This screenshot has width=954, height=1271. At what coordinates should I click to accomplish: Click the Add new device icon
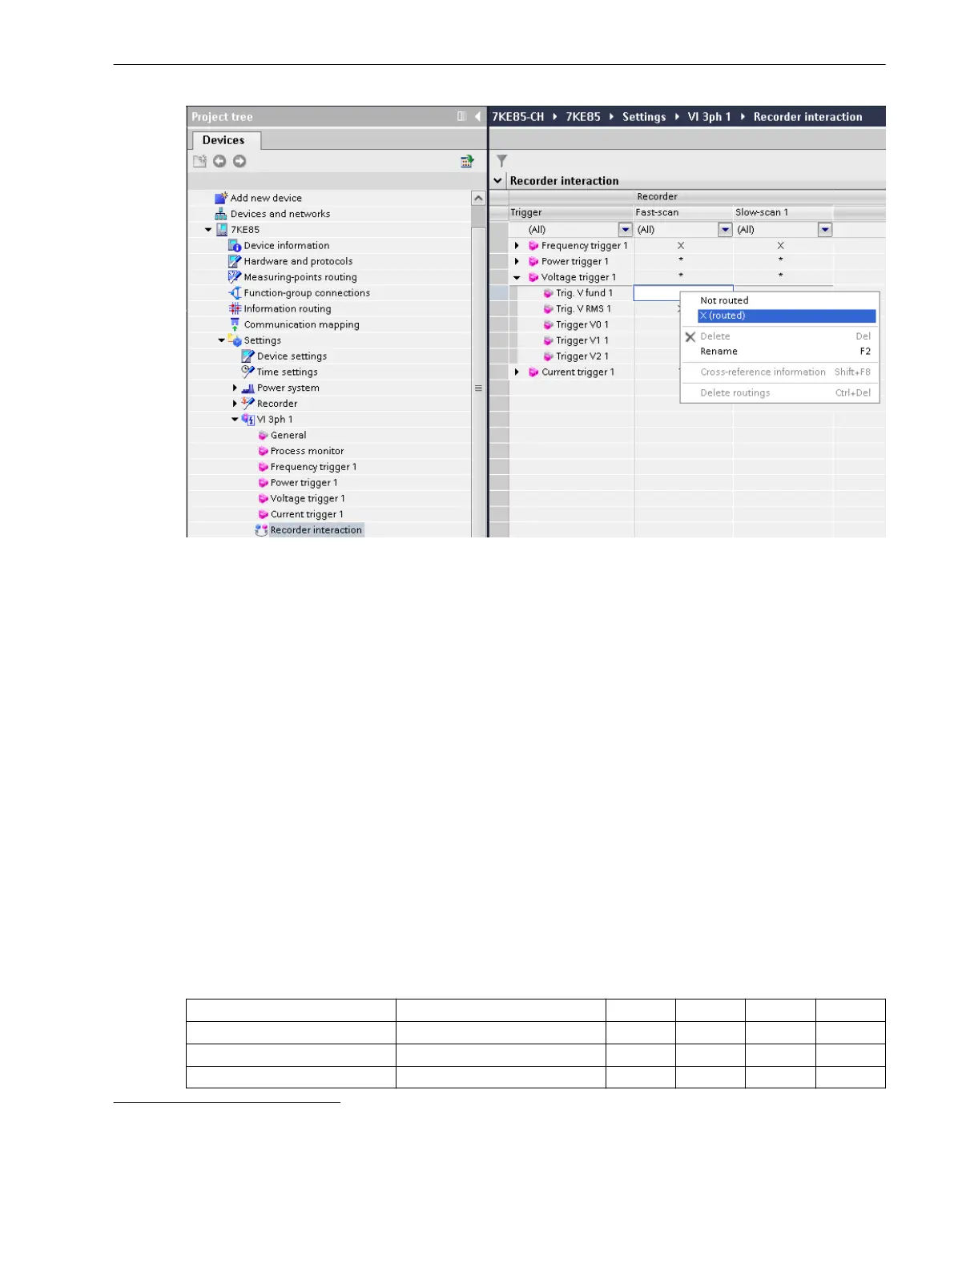point(221,198)
